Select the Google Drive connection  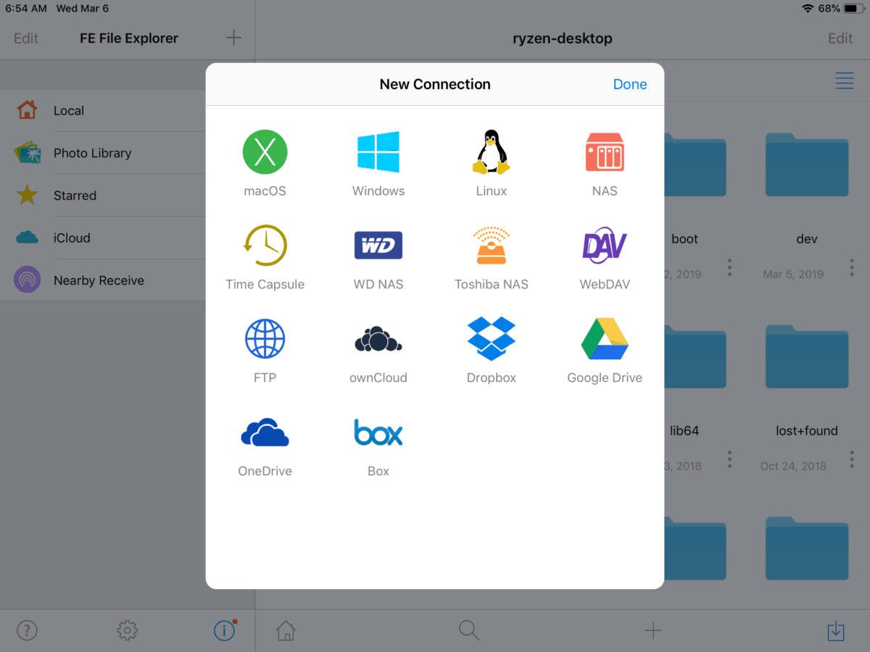[x=605, y=351]
